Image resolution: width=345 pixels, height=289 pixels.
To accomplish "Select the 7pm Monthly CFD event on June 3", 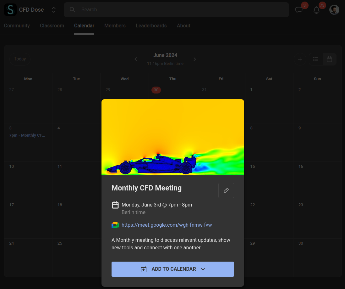I will pyautogui.click(x=27, y=135).
